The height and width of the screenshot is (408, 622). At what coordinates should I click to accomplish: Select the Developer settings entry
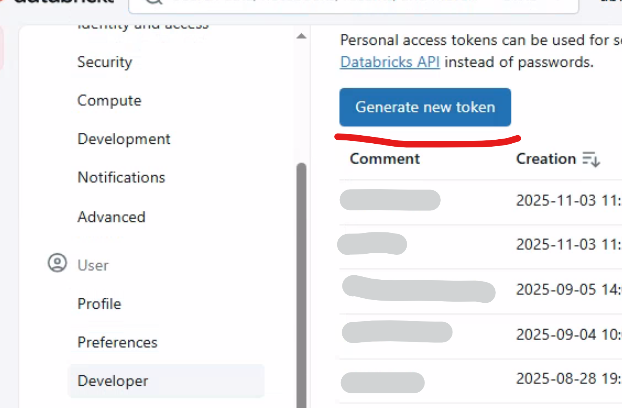(x=113, y=381)
